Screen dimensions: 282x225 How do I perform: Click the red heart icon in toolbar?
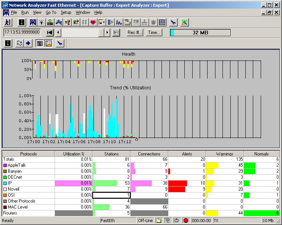coord(93,22)
